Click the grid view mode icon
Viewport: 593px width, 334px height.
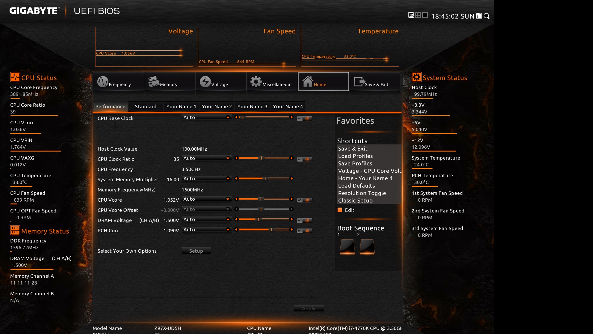(418, 15)
